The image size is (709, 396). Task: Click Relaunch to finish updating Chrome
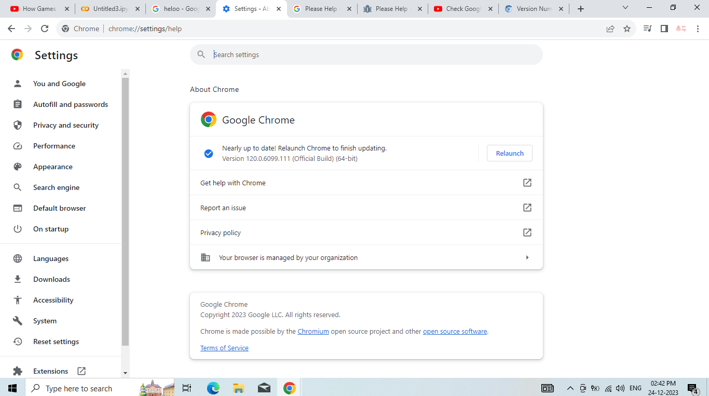[510, 153]
